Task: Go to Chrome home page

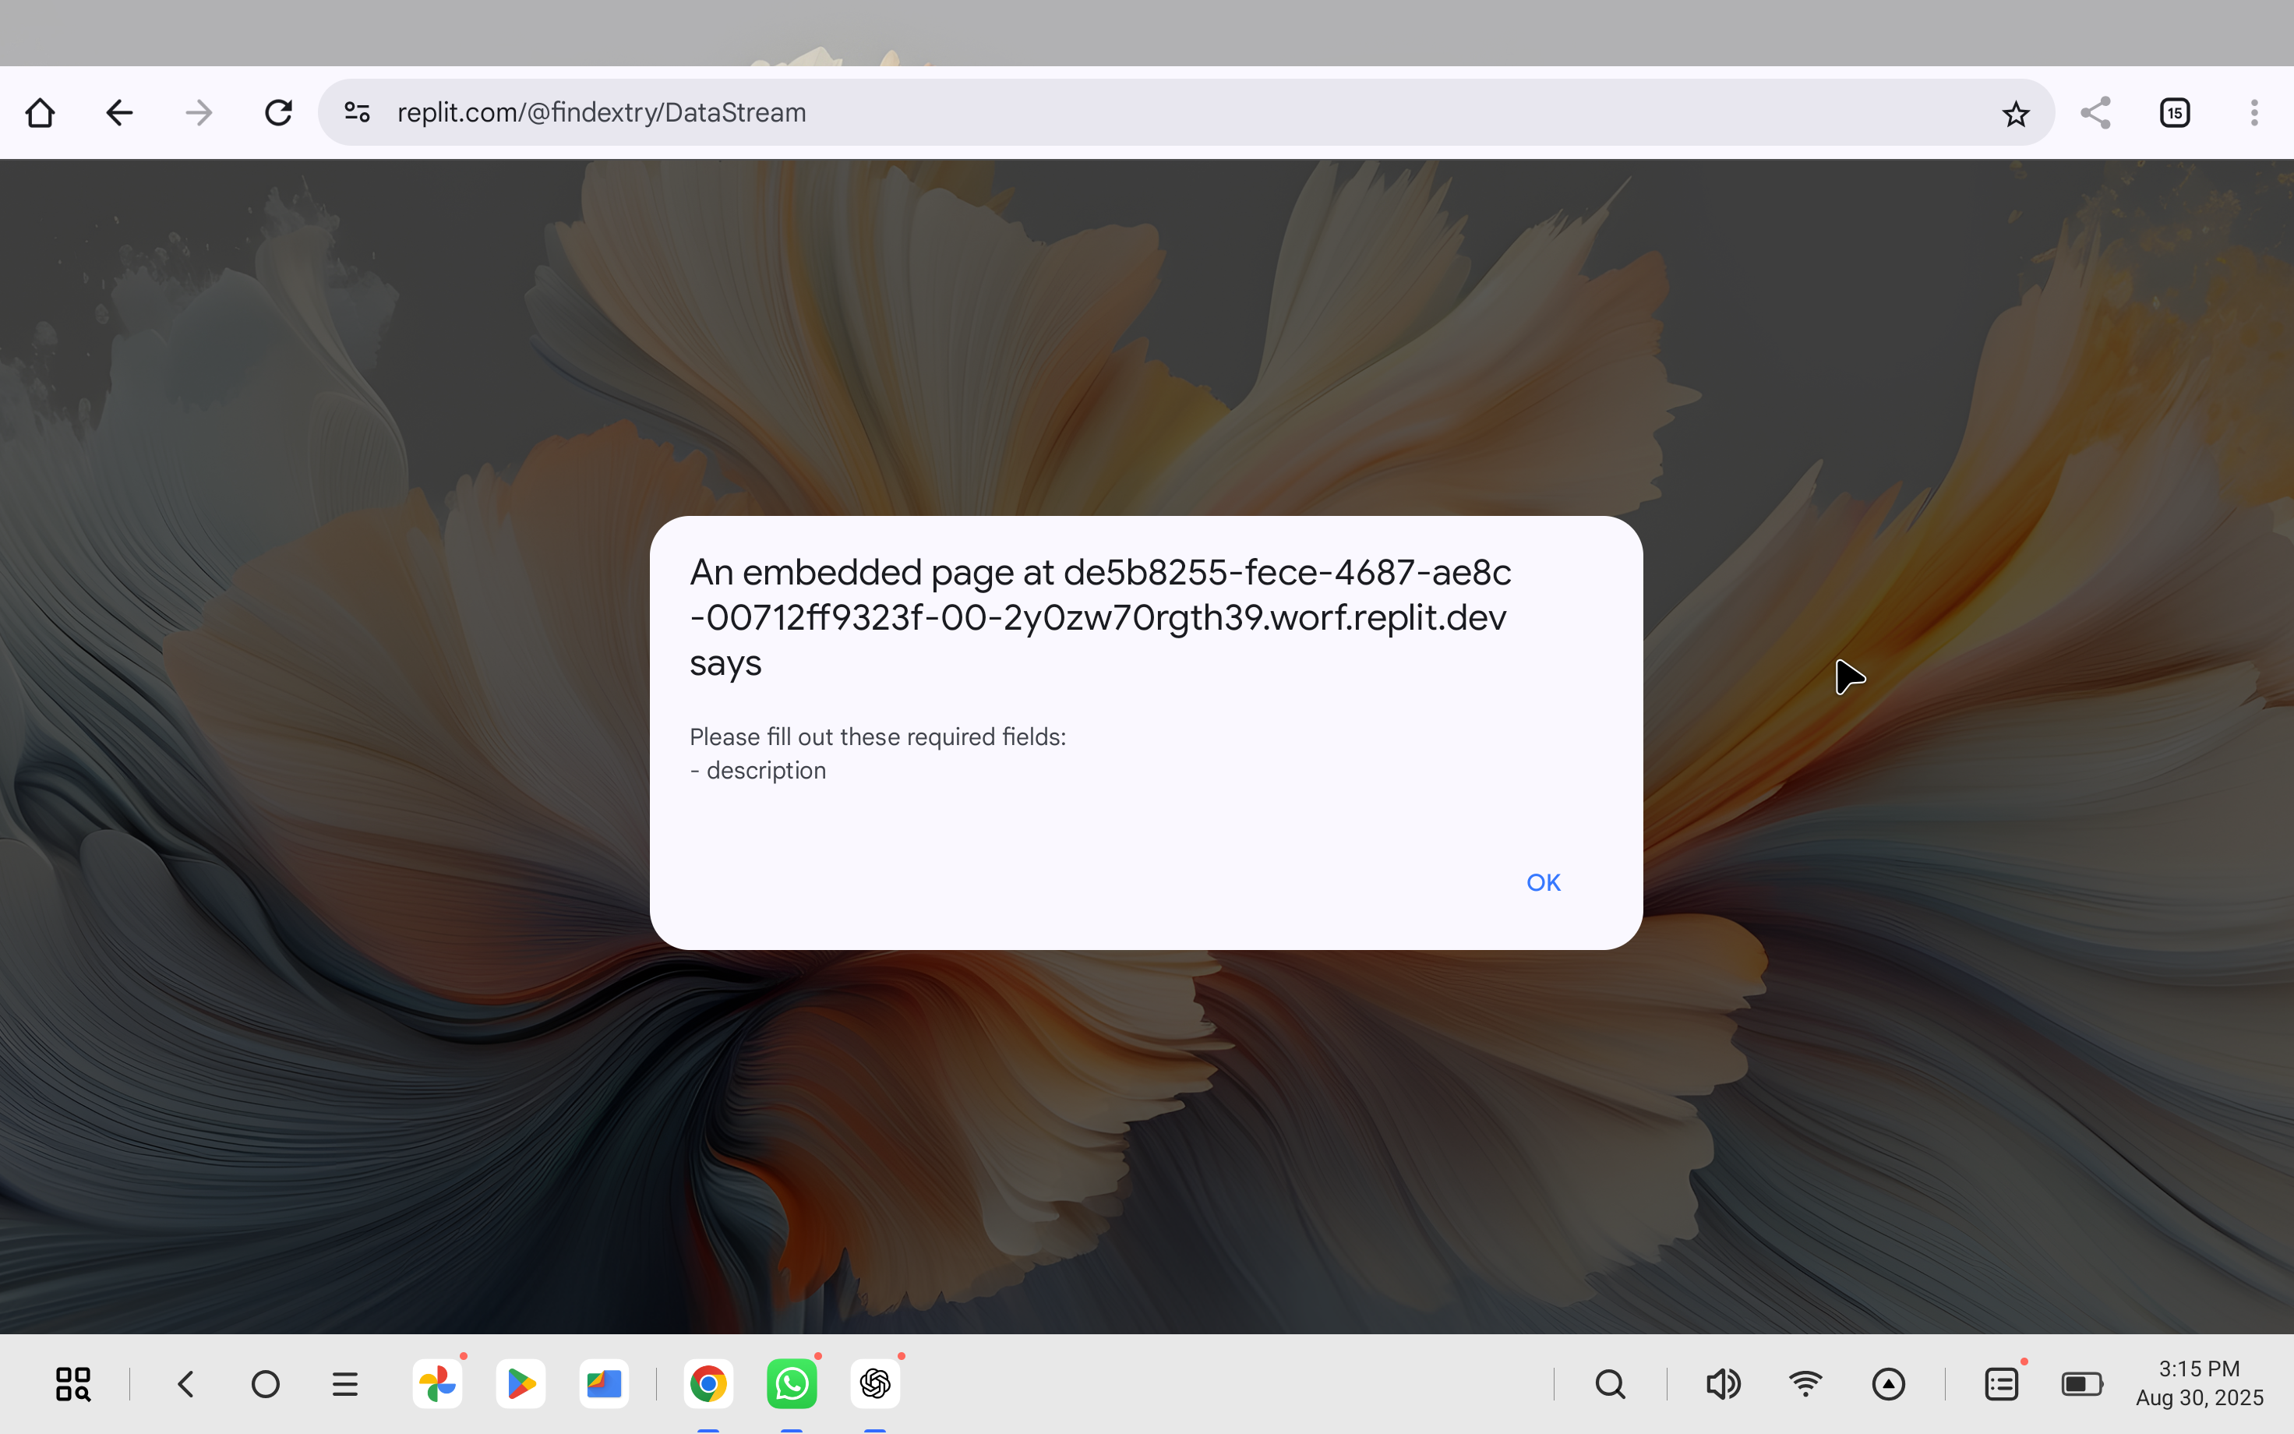Action: (40, 113)
